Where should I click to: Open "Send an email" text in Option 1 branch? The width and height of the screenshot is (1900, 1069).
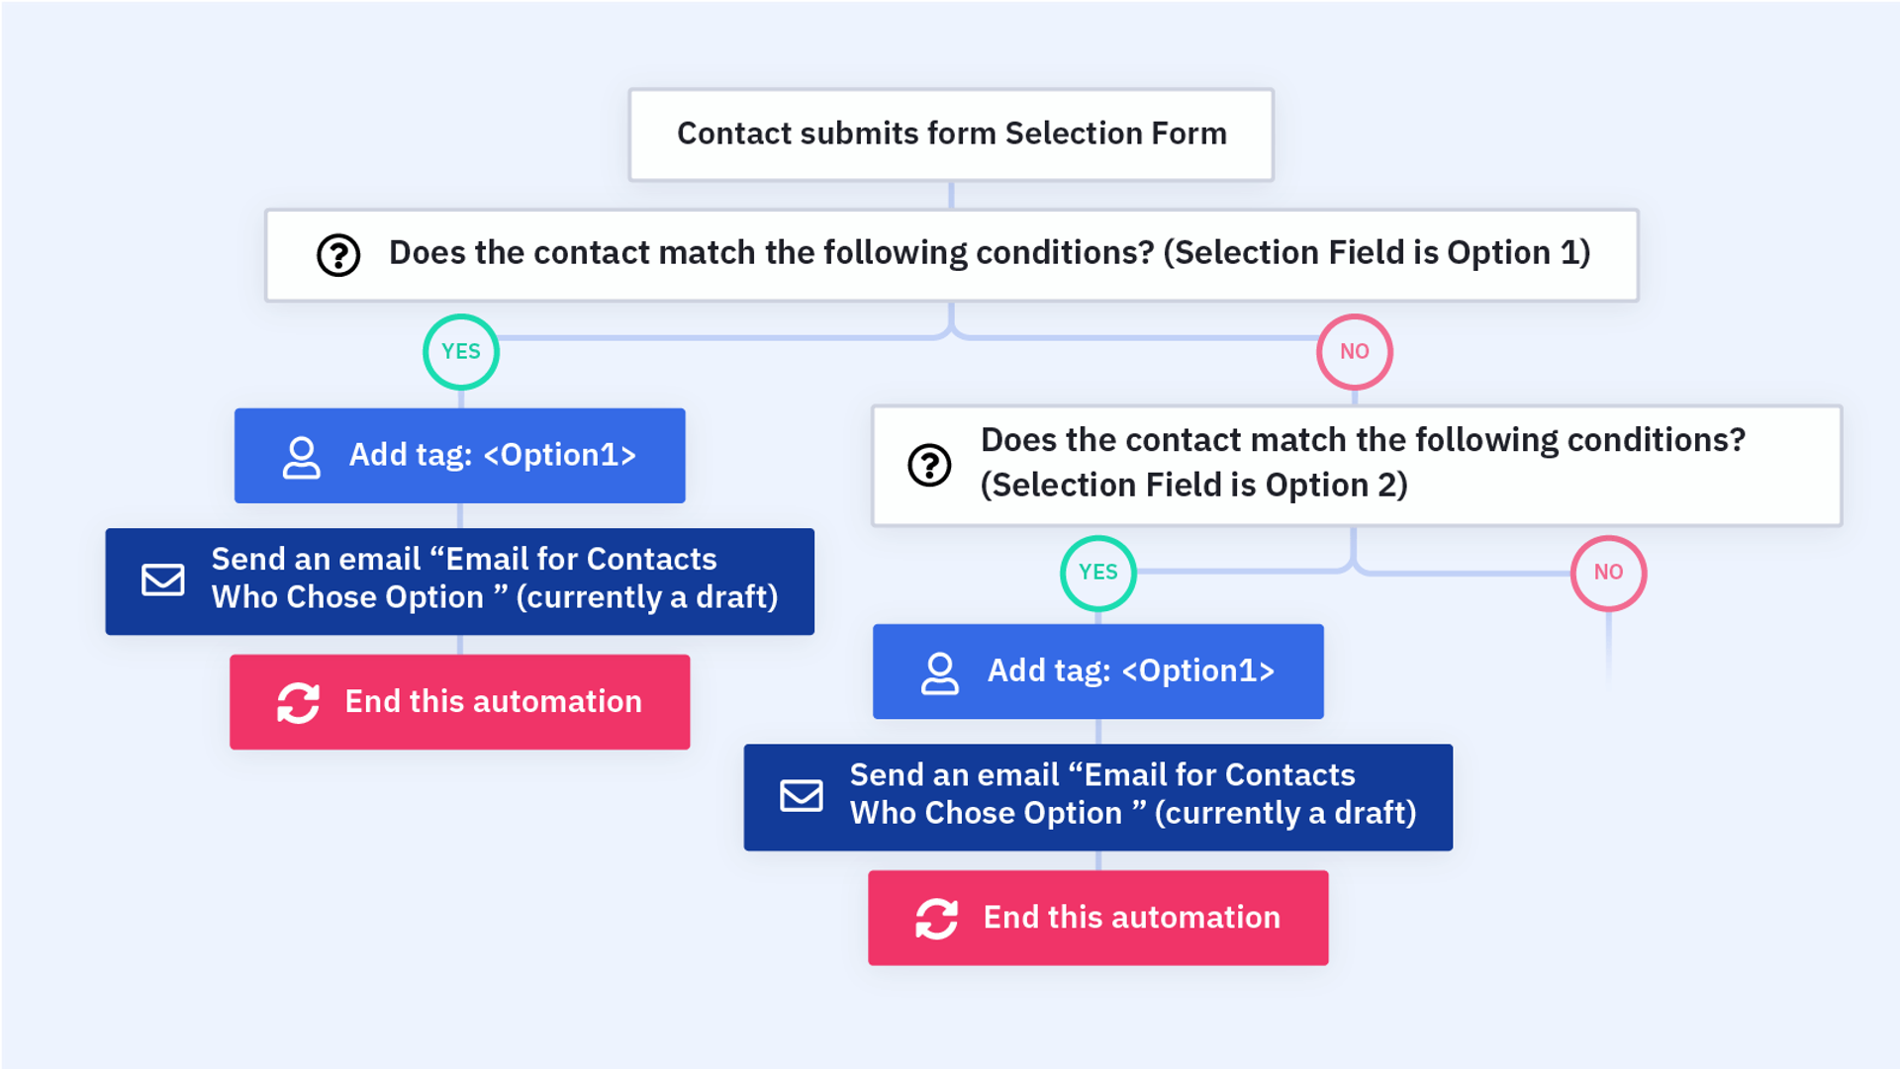495,579
